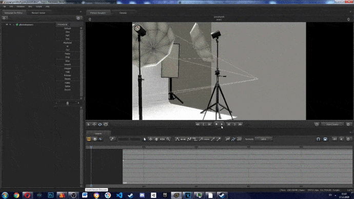Open the Console tab

123,13
